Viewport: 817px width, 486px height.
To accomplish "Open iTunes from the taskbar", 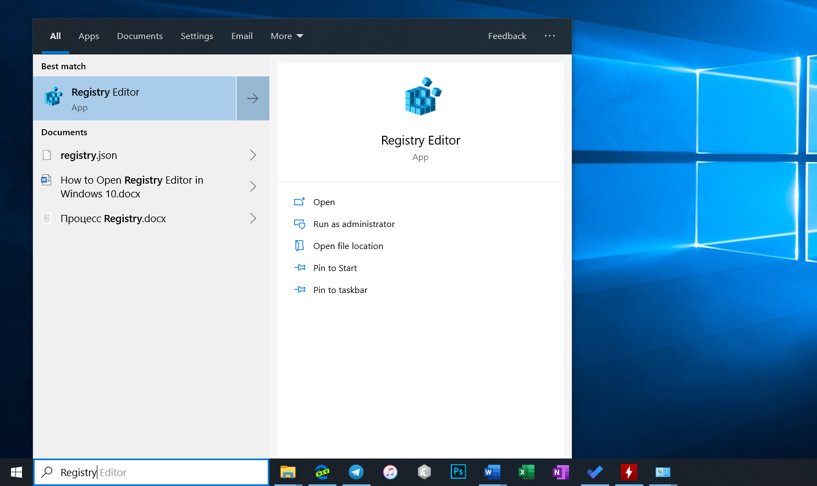I will pyautogui.click(x=390, y=472).
